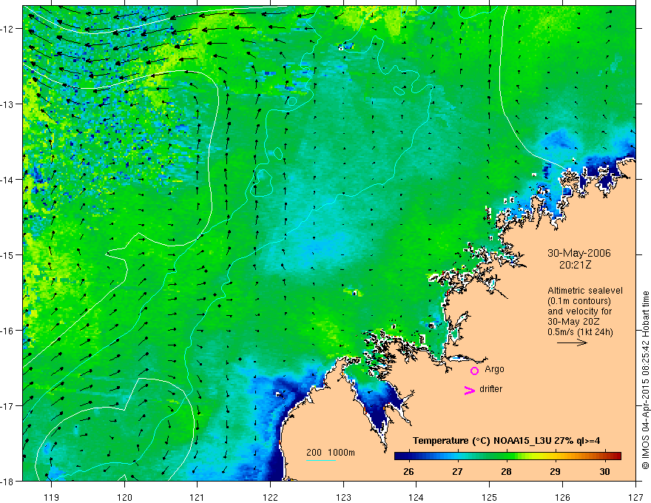Click the red end of the color bar

(616, 456)
